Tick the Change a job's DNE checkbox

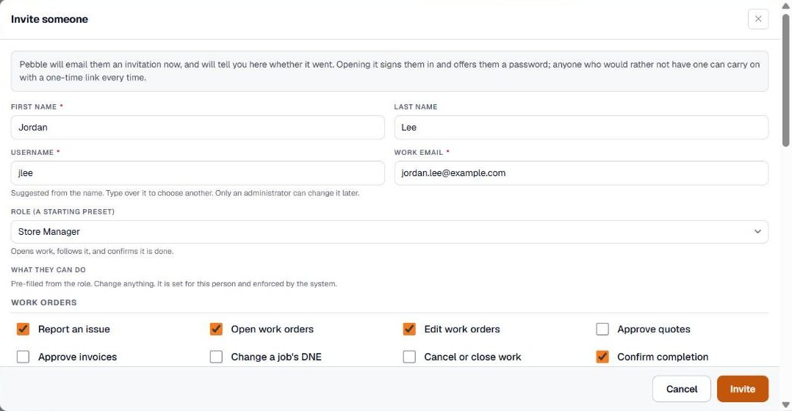[216, 357]
